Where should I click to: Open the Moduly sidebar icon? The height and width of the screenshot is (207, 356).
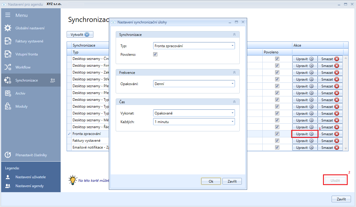[8, 106]
